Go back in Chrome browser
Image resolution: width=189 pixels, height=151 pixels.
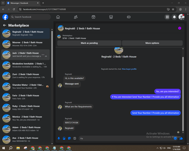(3, 9)
